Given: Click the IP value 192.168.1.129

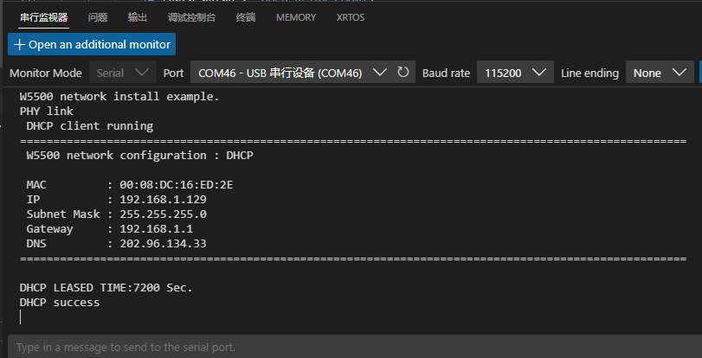Looking at the screenshot, I should 163,199.
